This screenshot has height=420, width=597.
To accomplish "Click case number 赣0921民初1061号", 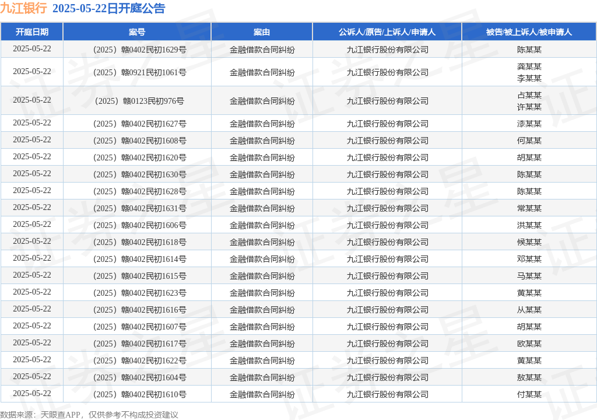I will (x=154, y=72).
